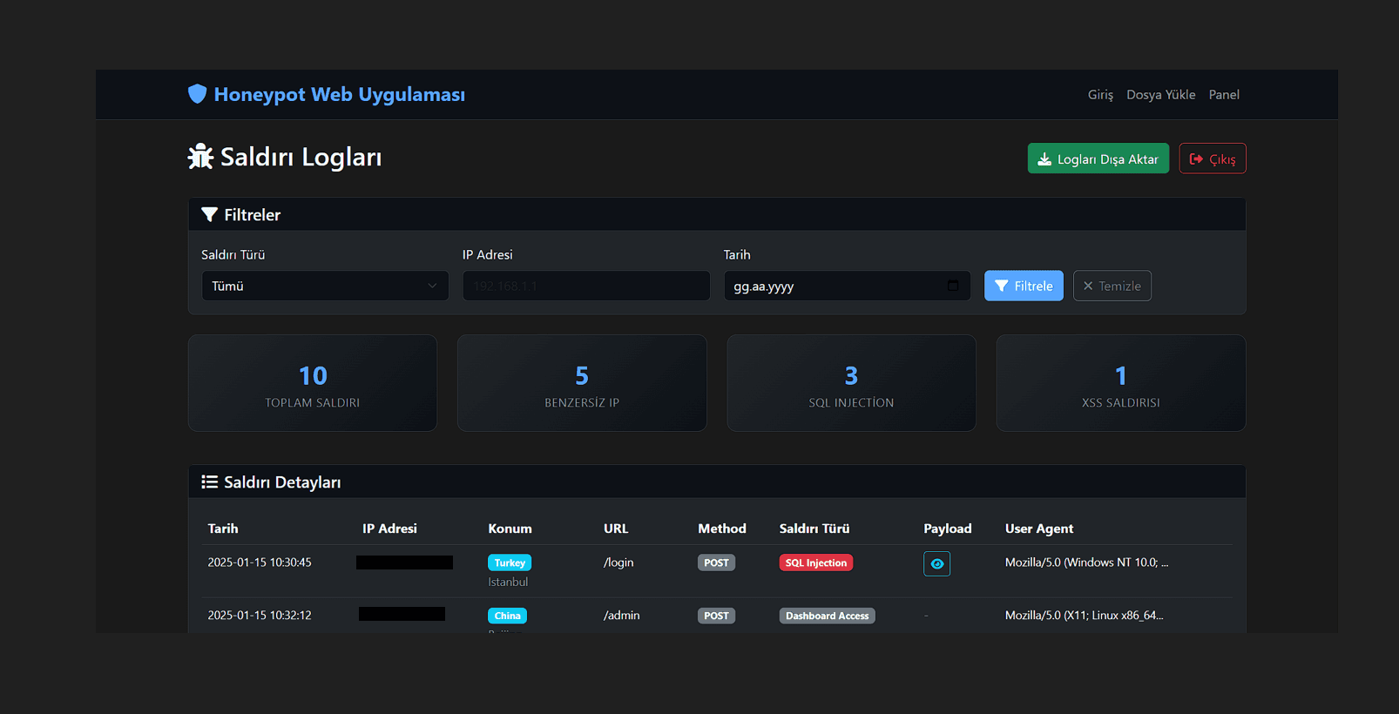Focus the IP Adresi filter input

(x=586, y=286)
